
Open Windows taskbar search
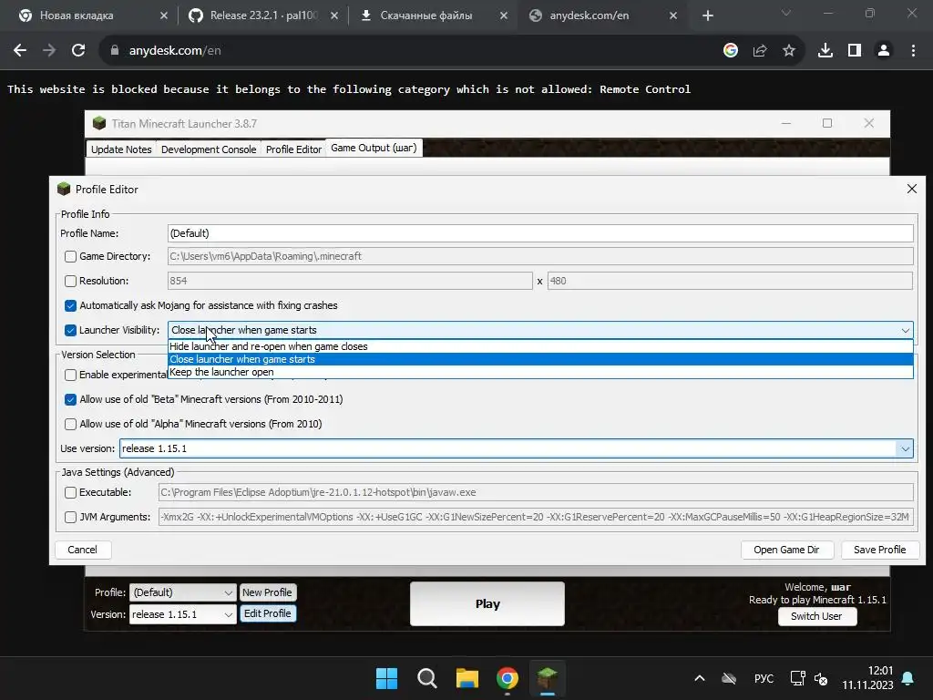426,678
